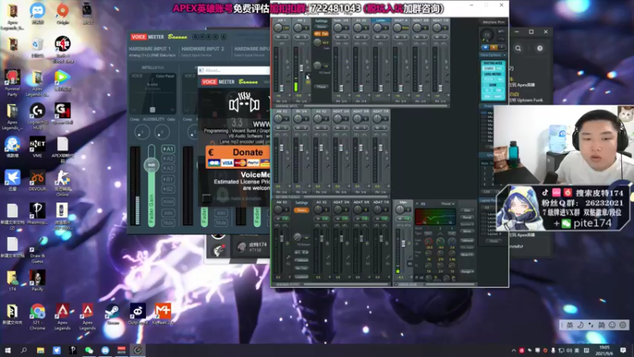
Task: Select device for Voicemeeter Hardware Input 1
Action: pos(152,55)
